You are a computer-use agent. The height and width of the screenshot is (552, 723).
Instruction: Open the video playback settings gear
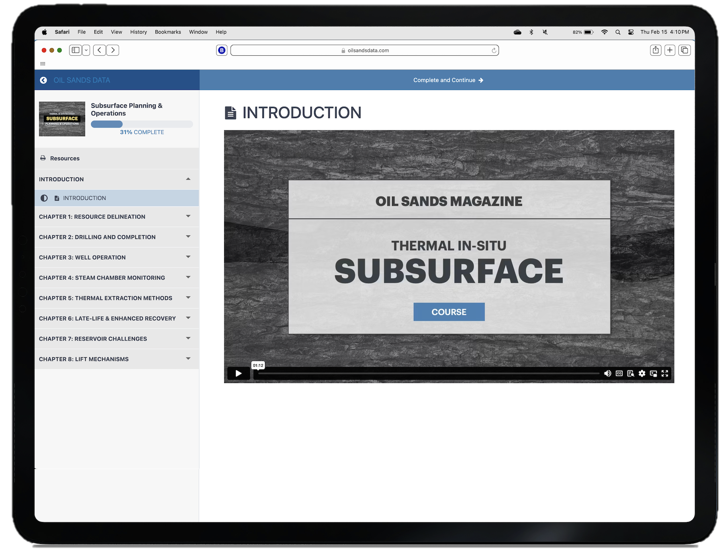click(x=642, y=373)
